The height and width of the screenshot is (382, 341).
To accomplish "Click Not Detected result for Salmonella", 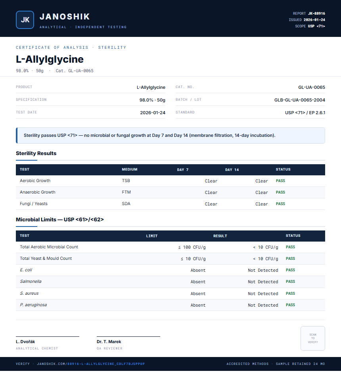I will pyautogui.click(x=263, y=282).
